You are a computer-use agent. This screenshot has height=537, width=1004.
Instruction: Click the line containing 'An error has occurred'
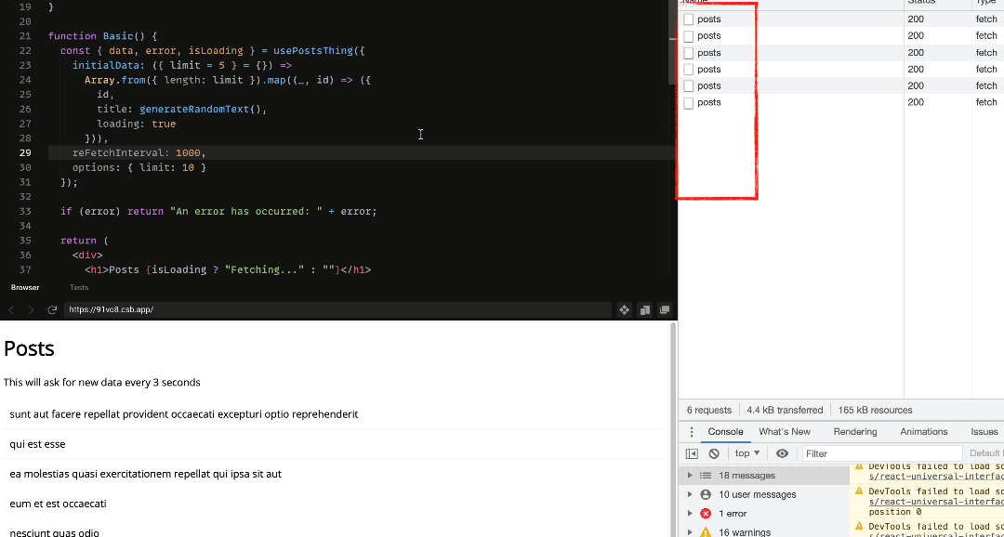point(218,211)
